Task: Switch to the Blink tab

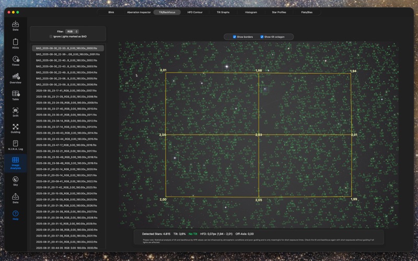Action: [x=111, y=12]
